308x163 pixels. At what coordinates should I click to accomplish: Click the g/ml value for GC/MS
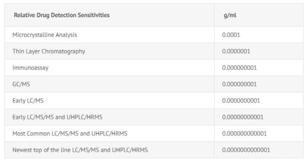coord(239,84)
